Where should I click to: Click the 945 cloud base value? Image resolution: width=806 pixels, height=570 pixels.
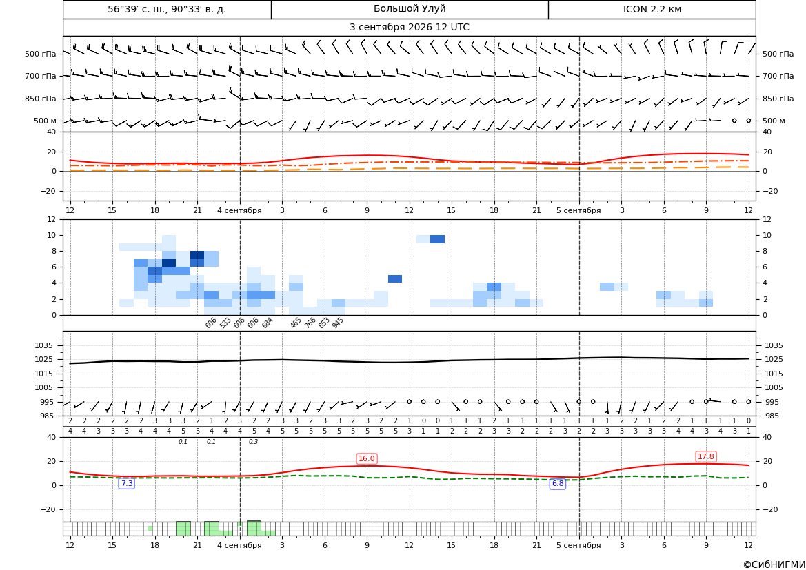pos(337,323)
